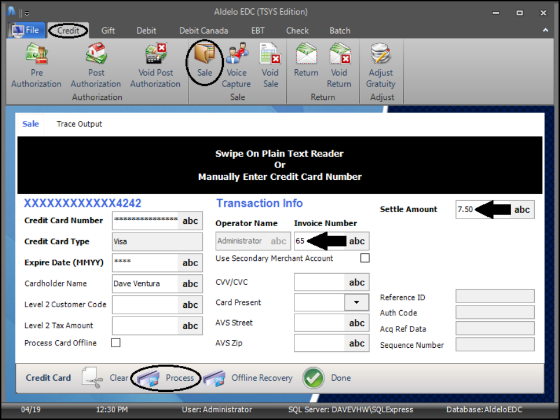Toggle Use Secondary Merchant Account checkbox
This screenshot has width=560, height=420.
365,258
